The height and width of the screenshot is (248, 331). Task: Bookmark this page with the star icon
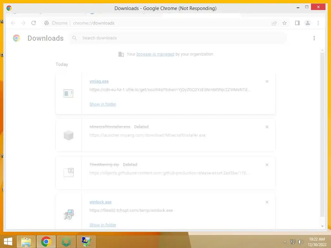tap(284, 23)
